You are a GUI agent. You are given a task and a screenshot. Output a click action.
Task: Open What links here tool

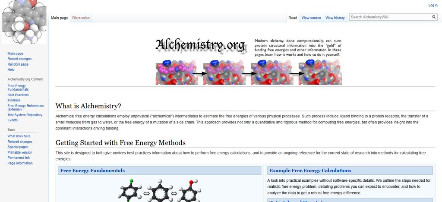coord(19,136)
